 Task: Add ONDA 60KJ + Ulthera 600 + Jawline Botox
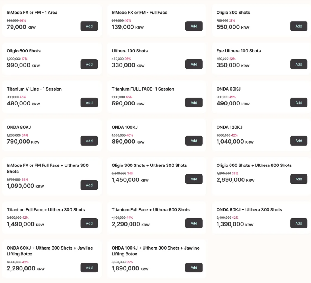click(89, 268)
